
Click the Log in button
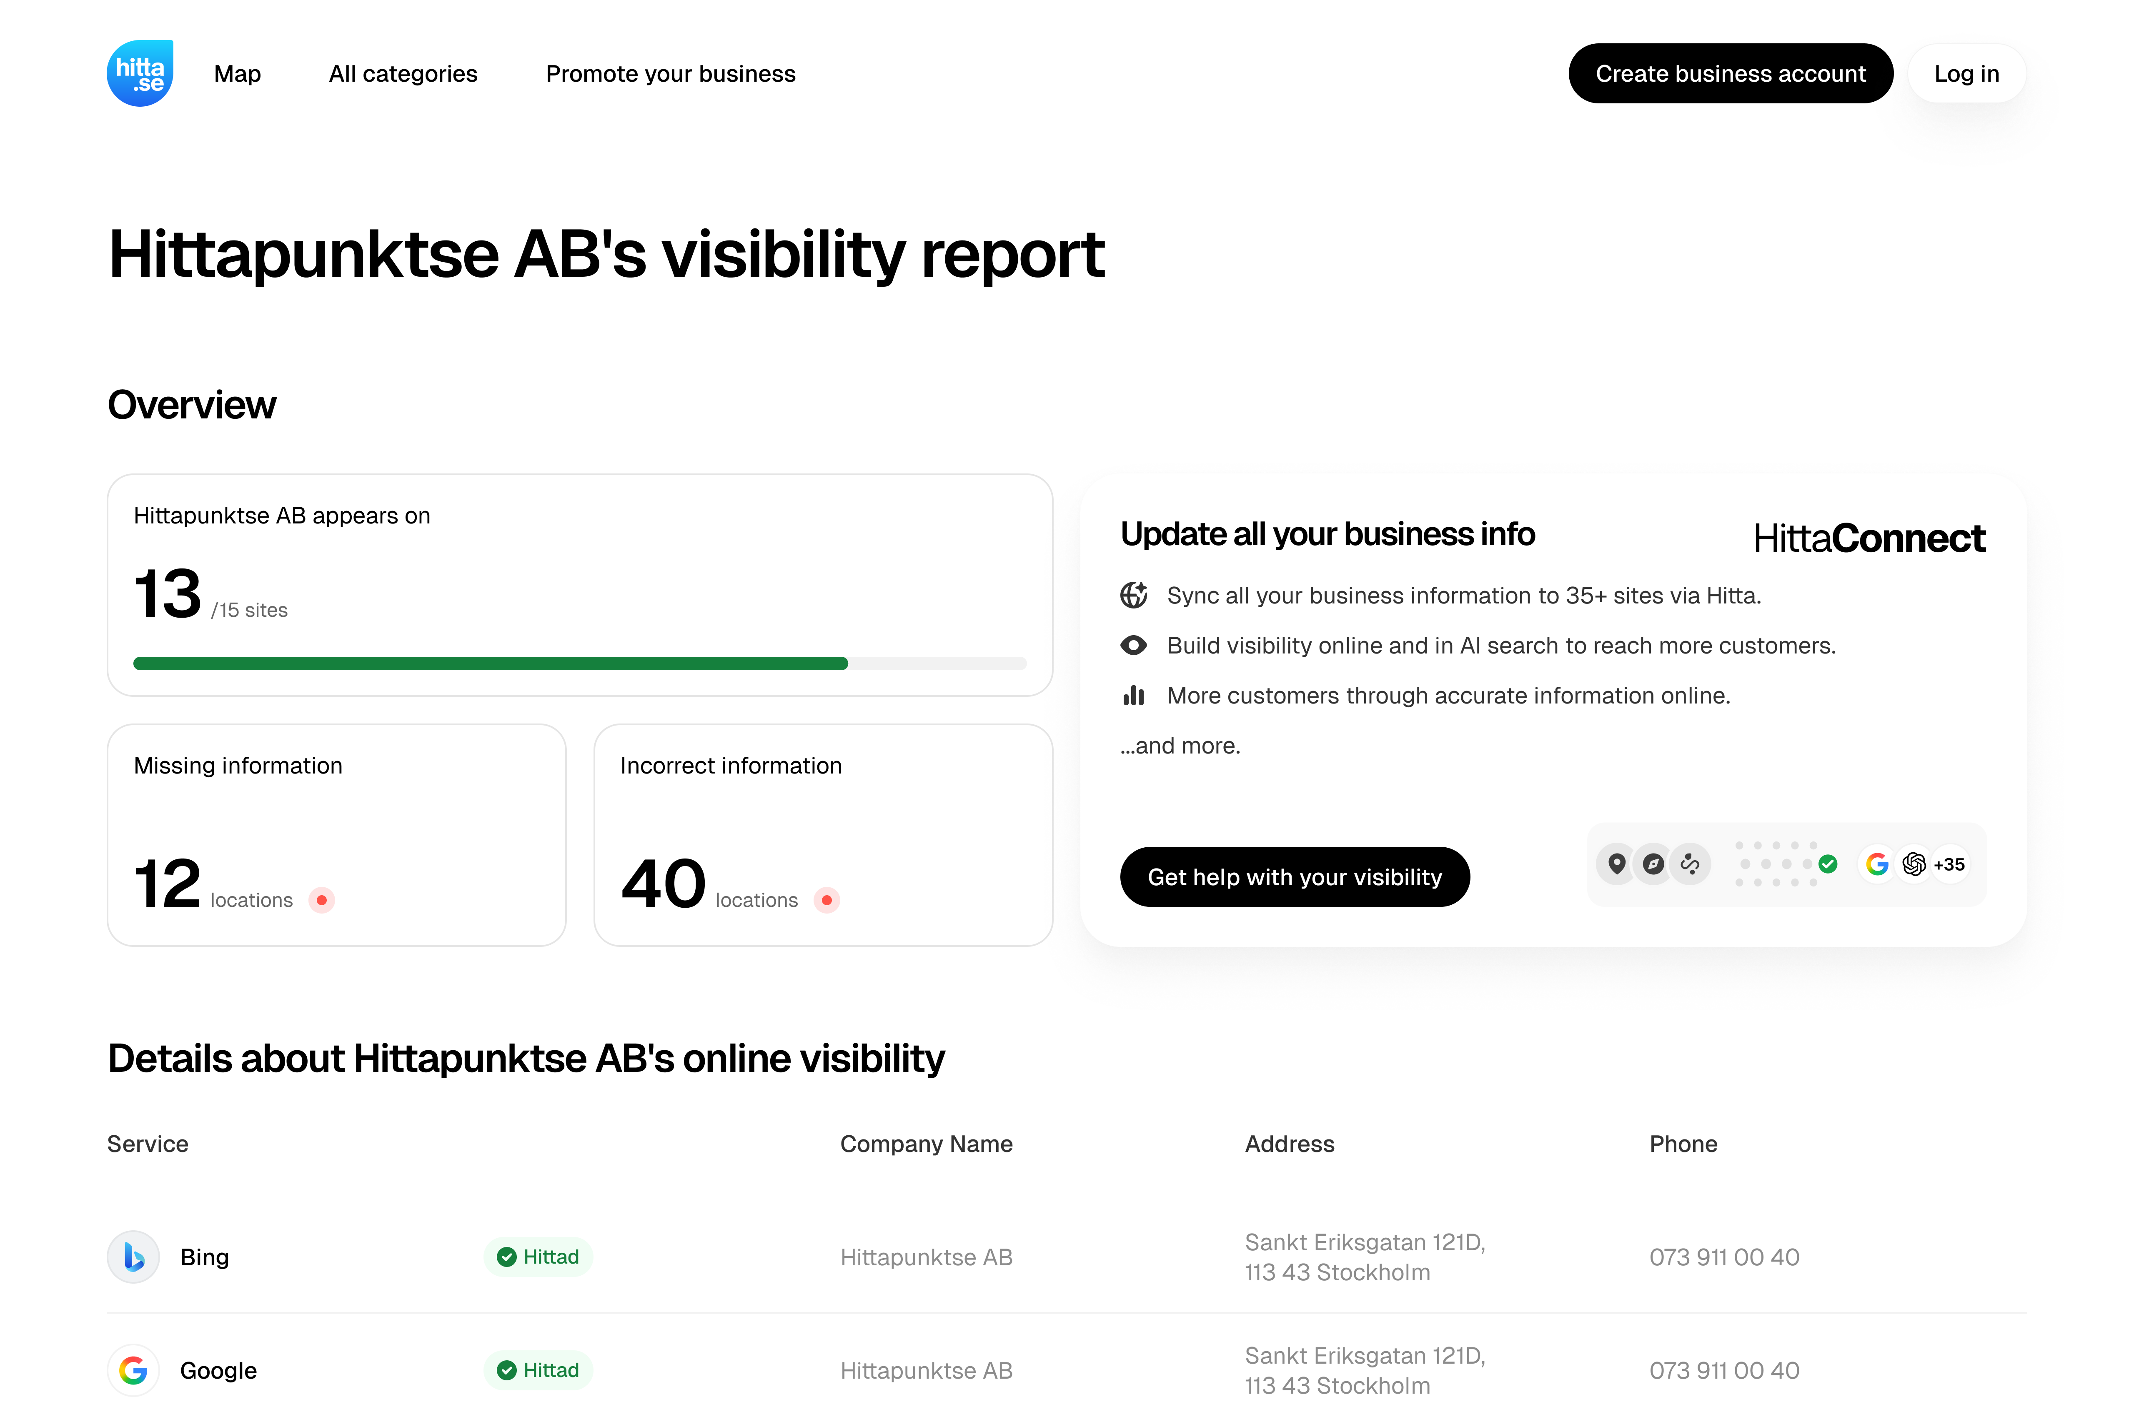1966,74
